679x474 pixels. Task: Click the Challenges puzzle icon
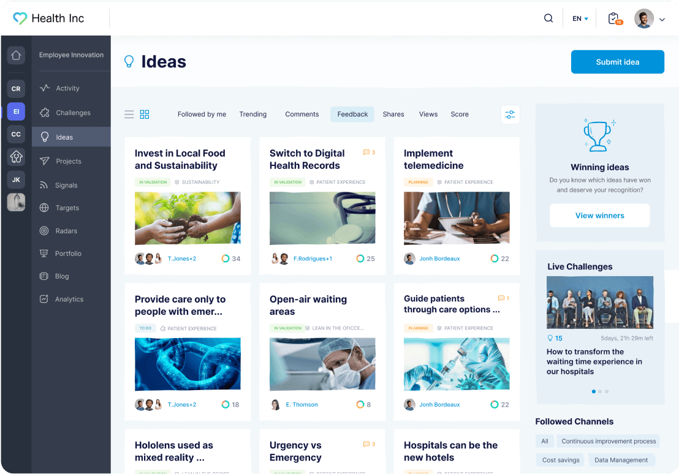pyautogui.click(x=45, y=113)
